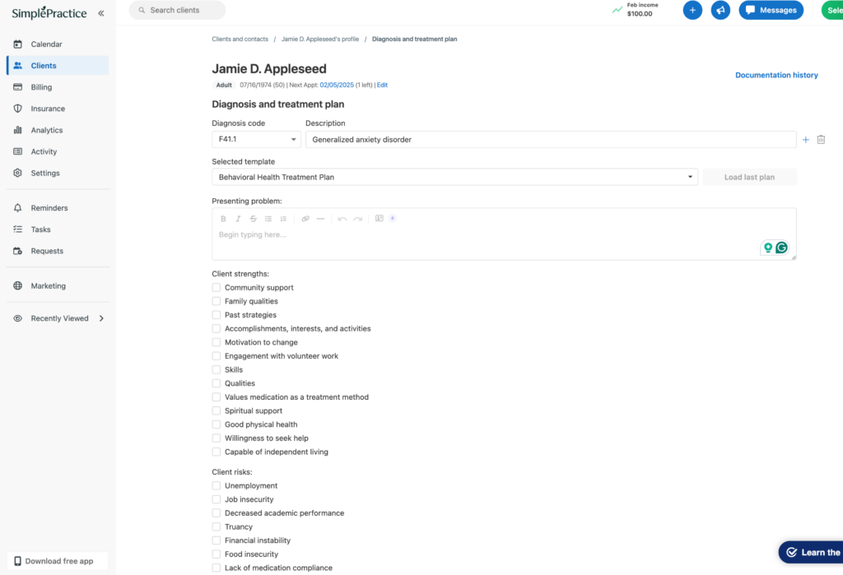This screenshot has width=843, height=575.
Task: Enable the Good physical health checkbox
Action: (216, 424)
